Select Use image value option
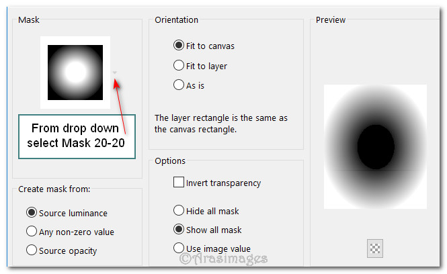 [179, 248]
